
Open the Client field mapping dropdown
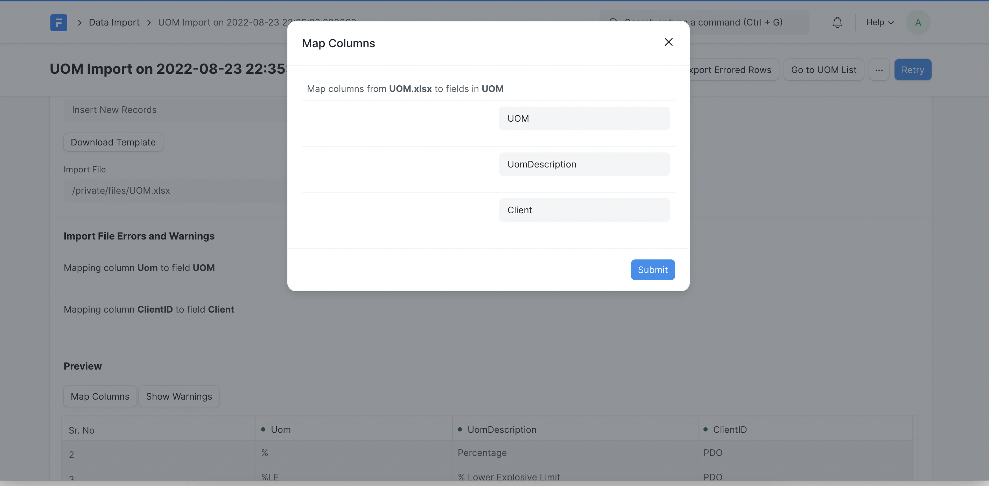coord(584,210)
